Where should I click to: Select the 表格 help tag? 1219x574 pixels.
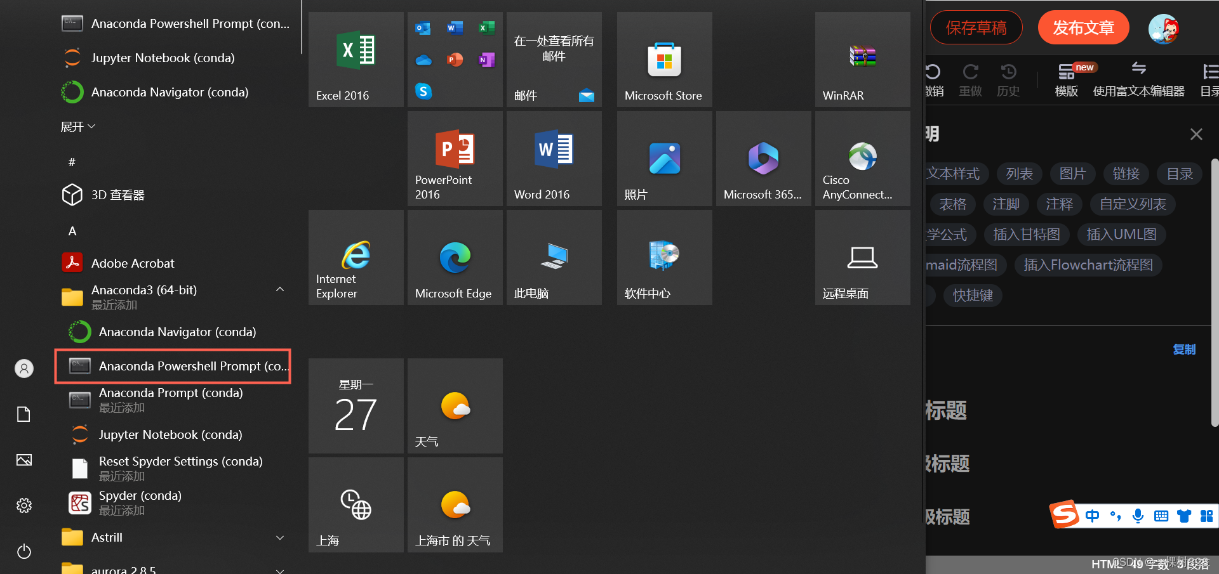tap(953, 204)
